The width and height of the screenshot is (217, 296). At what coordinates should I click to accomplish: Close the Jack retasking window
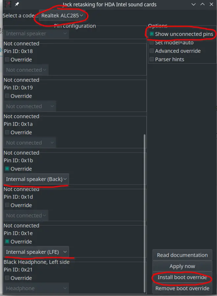click(x=211, y=4)
